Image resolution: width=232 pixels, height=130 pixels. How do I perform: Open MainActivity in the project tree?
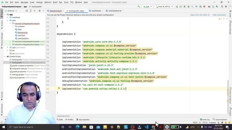(x=22, y=32)
